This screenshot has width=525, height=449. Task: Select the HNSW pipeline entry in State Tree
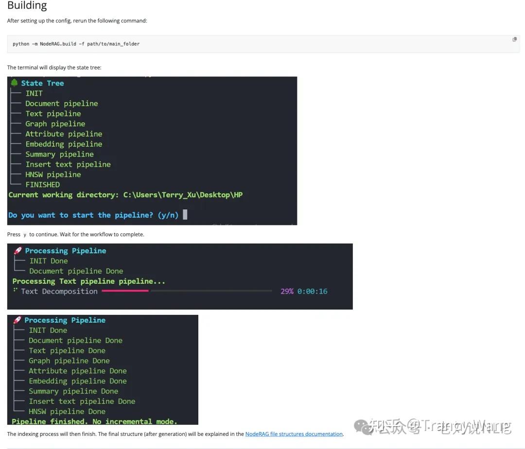tap(53, 174)
